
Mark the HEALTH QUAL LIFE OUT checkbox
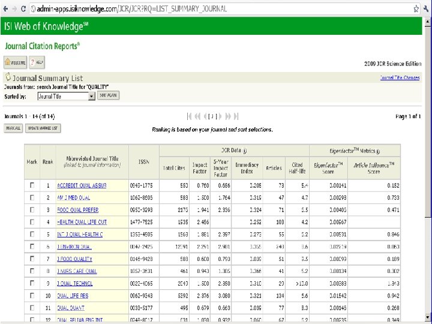pos(32,222)
